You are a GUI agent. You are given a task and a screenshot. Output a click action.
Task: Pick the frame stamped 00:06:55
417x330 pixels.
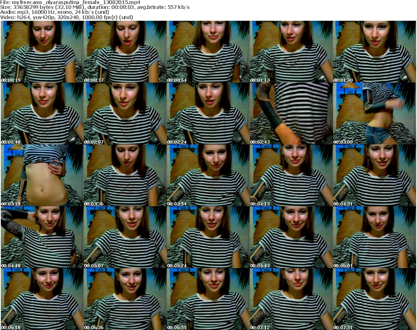tap(208, 299)
